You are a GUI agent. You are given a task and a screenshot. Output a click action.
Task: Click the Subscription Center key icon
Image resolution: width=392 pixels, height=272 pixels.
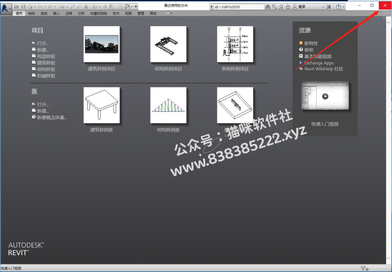274,7
